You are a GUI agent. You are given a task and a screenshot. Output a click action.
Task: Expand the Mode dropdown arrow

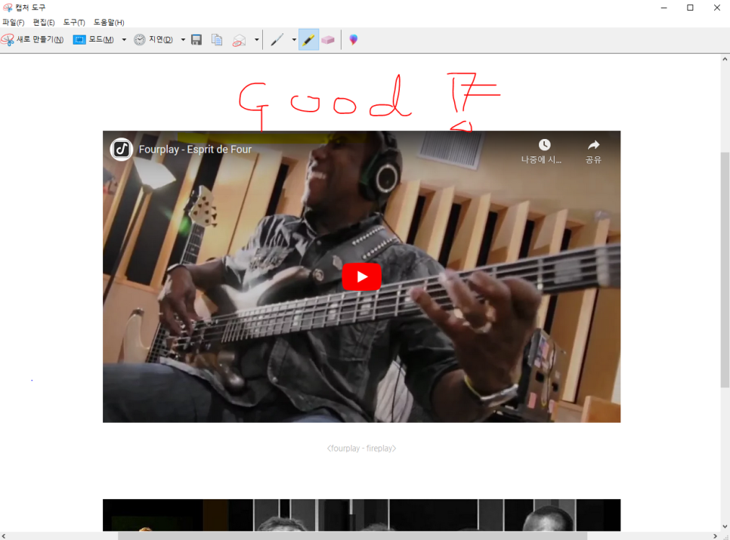click(124, 40)
